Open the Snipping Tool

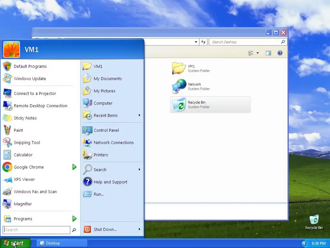(x=40, y=142)
